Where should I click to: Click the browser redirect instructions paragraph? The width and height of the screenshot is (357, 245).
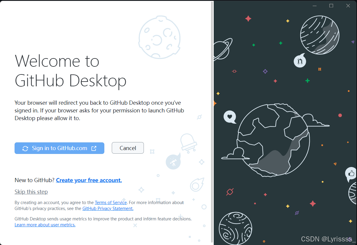[99, 110]
